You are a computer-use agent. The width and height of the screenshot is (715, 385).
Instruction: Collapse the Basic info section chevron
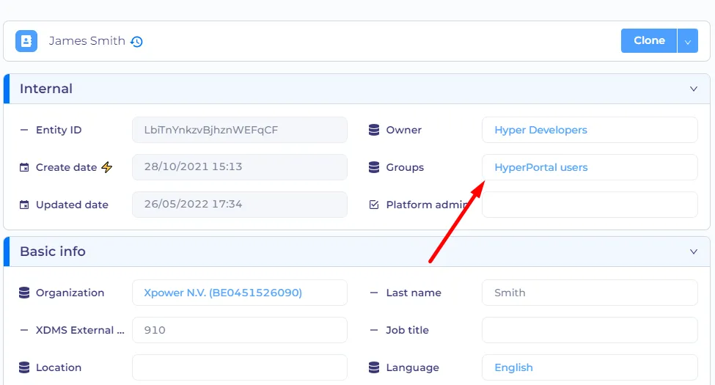click(694, 252)
